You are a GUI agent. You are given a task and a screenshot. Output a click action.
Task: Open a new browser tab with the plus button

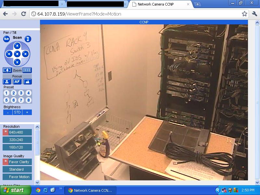[x=198, y=5]
